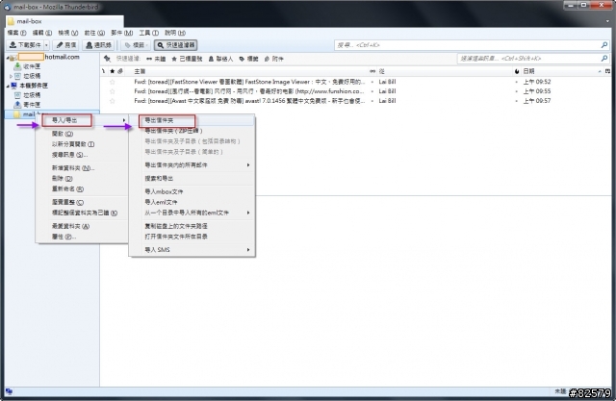The width and height of the screenshot is (616, 401).
Task: Open the dropdown arrow beside Get Mail button
Action: coord(46,45)
